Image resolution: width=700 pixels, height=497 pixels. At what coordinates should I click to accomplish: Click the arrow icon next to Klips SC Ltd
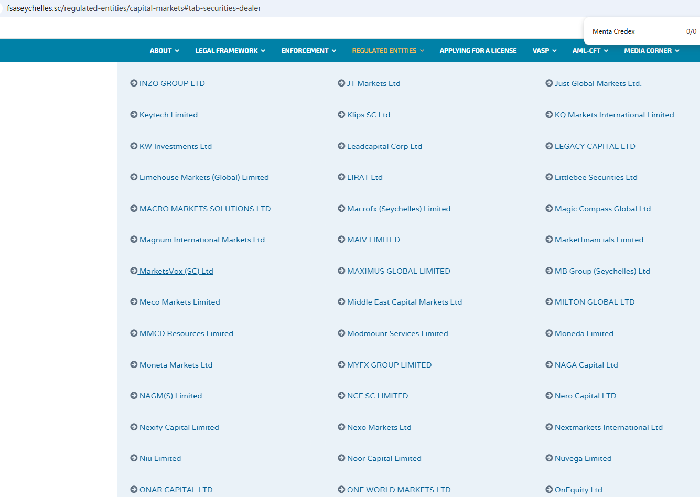341,114
